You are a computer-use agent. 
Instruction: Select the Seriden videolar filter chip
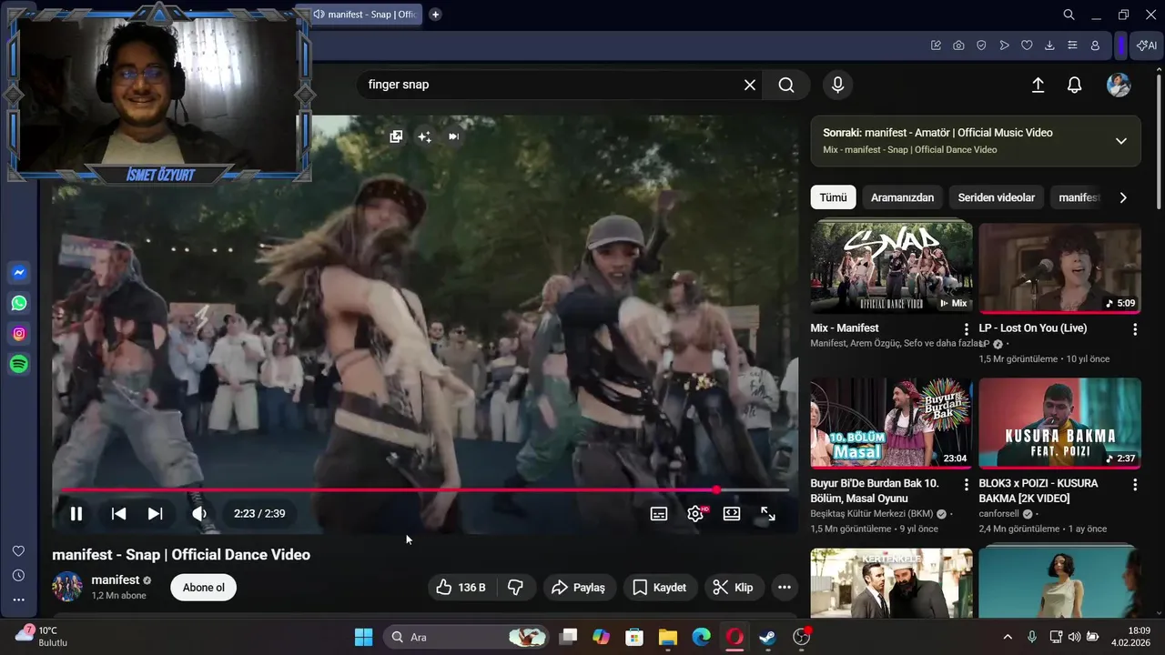point(996,197)
